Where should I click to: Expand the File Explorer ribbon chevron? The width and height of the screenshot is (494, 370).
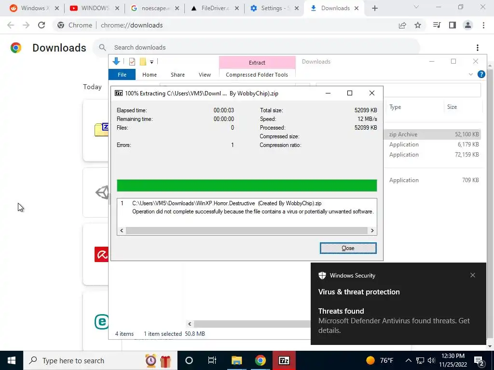click(x=471, y=74)
